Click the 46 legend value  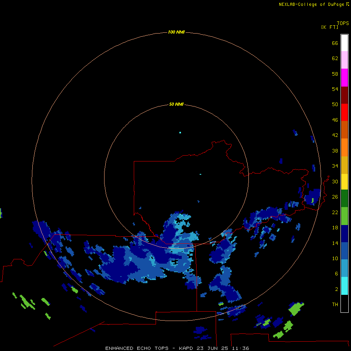click(335, 120)
